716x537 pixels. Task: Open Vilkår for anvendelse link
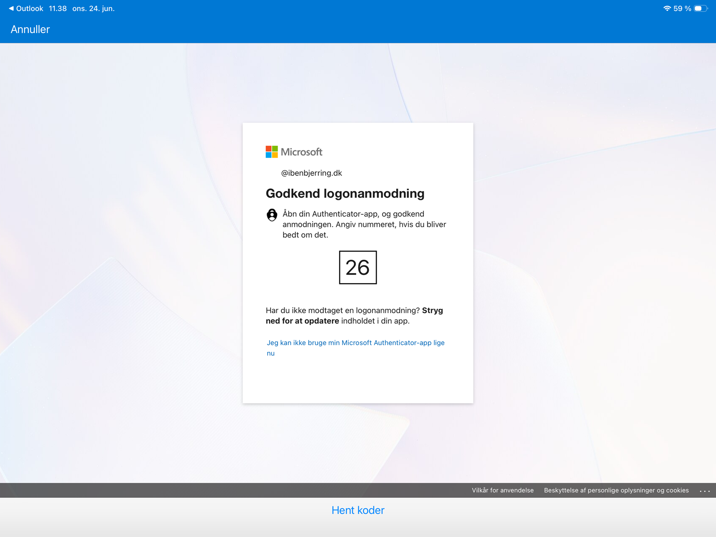coord(502,490)
